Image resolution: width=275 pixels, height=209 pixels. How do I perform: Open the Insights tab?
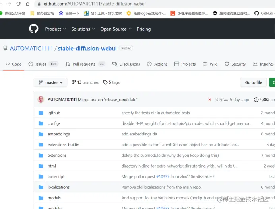263,64
